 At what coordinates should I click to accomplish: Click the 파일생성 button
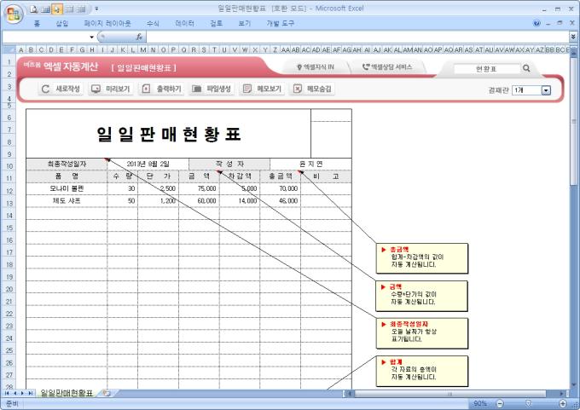(212, 89)
